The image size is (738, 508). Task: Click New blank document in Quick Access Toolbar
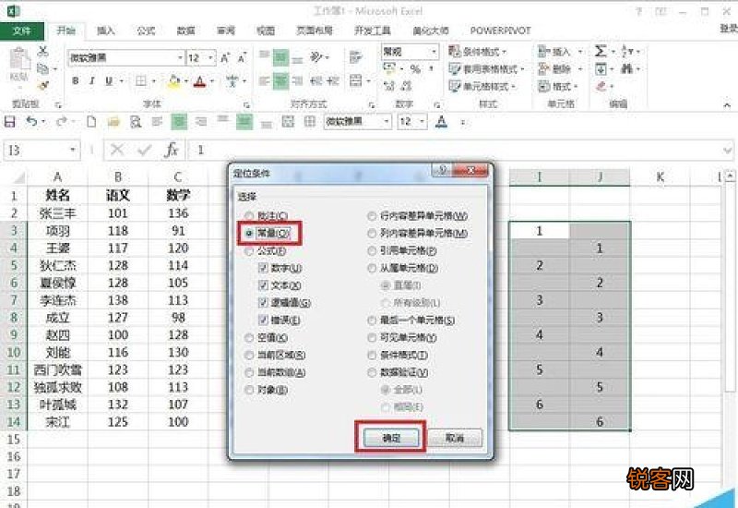point(91,122)
